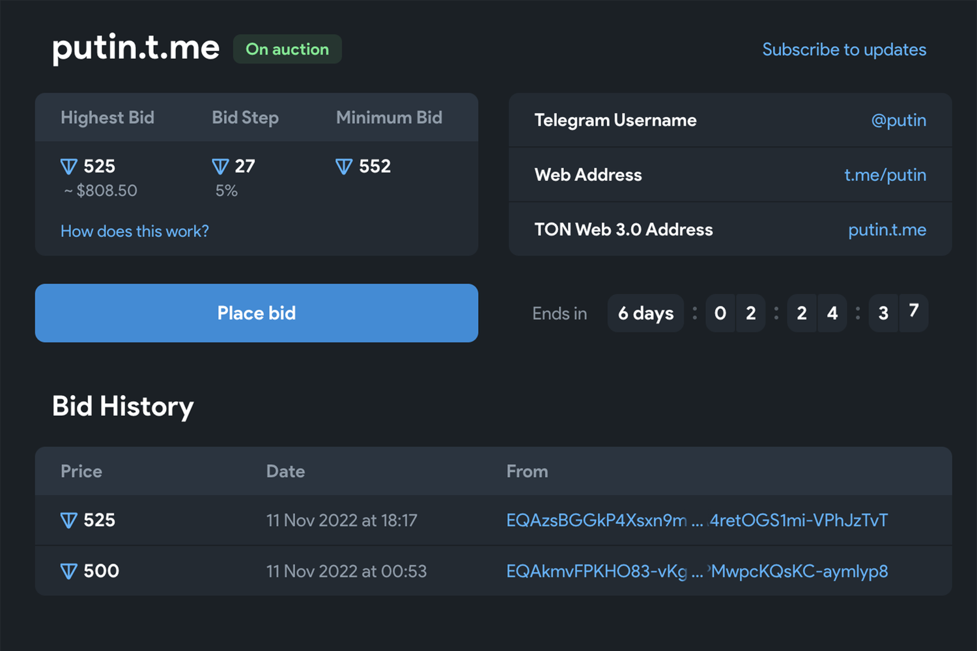Click the TON Web 3.0 Address label
Viewport: 977px width, 651px height.
(x=623, y=230)
